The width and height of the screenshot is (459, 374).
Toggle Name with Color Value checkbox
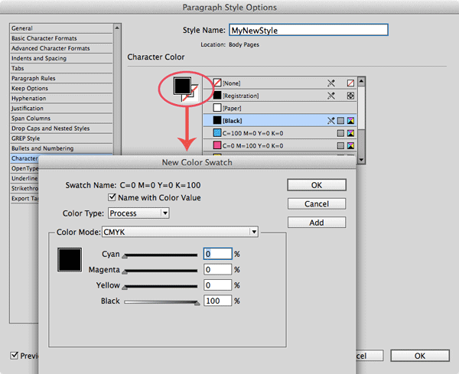(x=112, y=197)
